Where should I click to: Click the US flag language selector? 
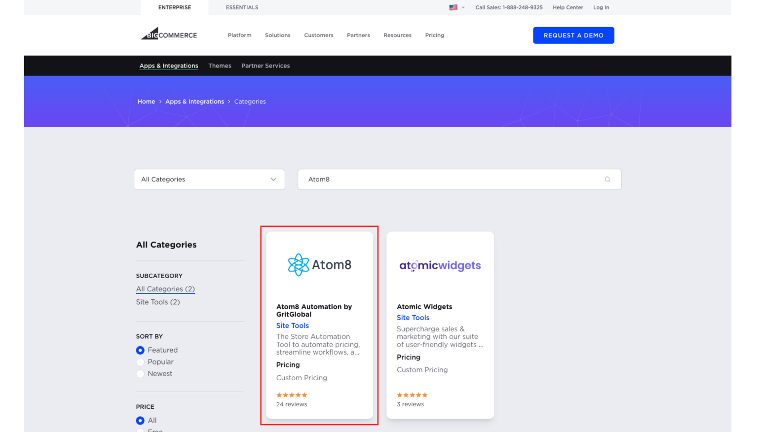pyautogui.click(x=453, y=7)
